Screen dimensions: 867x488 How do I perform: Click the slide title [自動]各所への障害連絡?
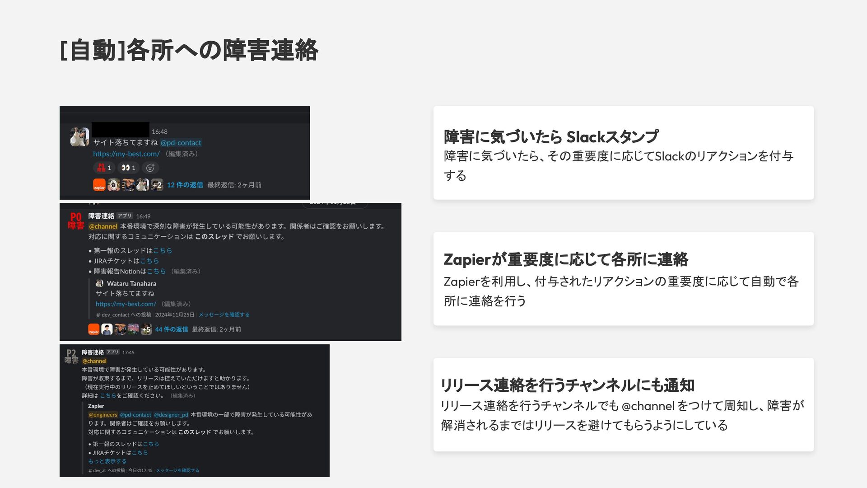189,50
